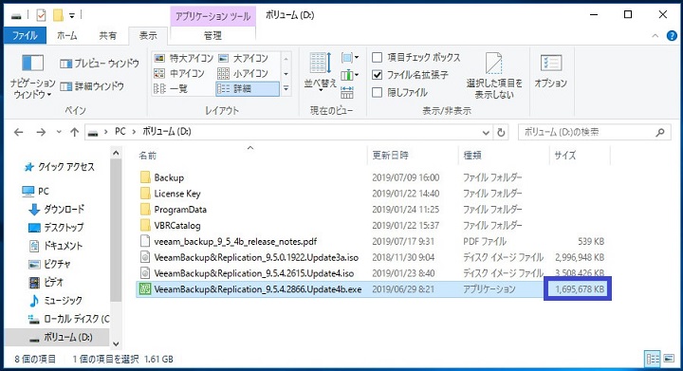This screenshot has height=371, width=683.
Task: Open Music (ミュージック) in sidebar
Action: (55, 301)
